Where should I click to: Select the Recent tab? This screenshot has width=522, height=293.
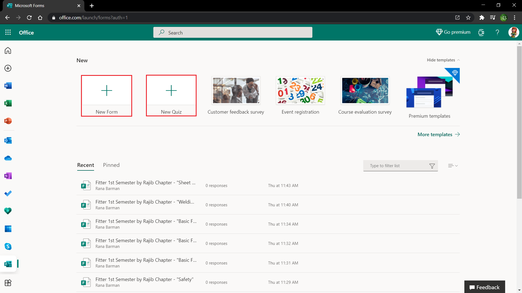coord(85,165)
